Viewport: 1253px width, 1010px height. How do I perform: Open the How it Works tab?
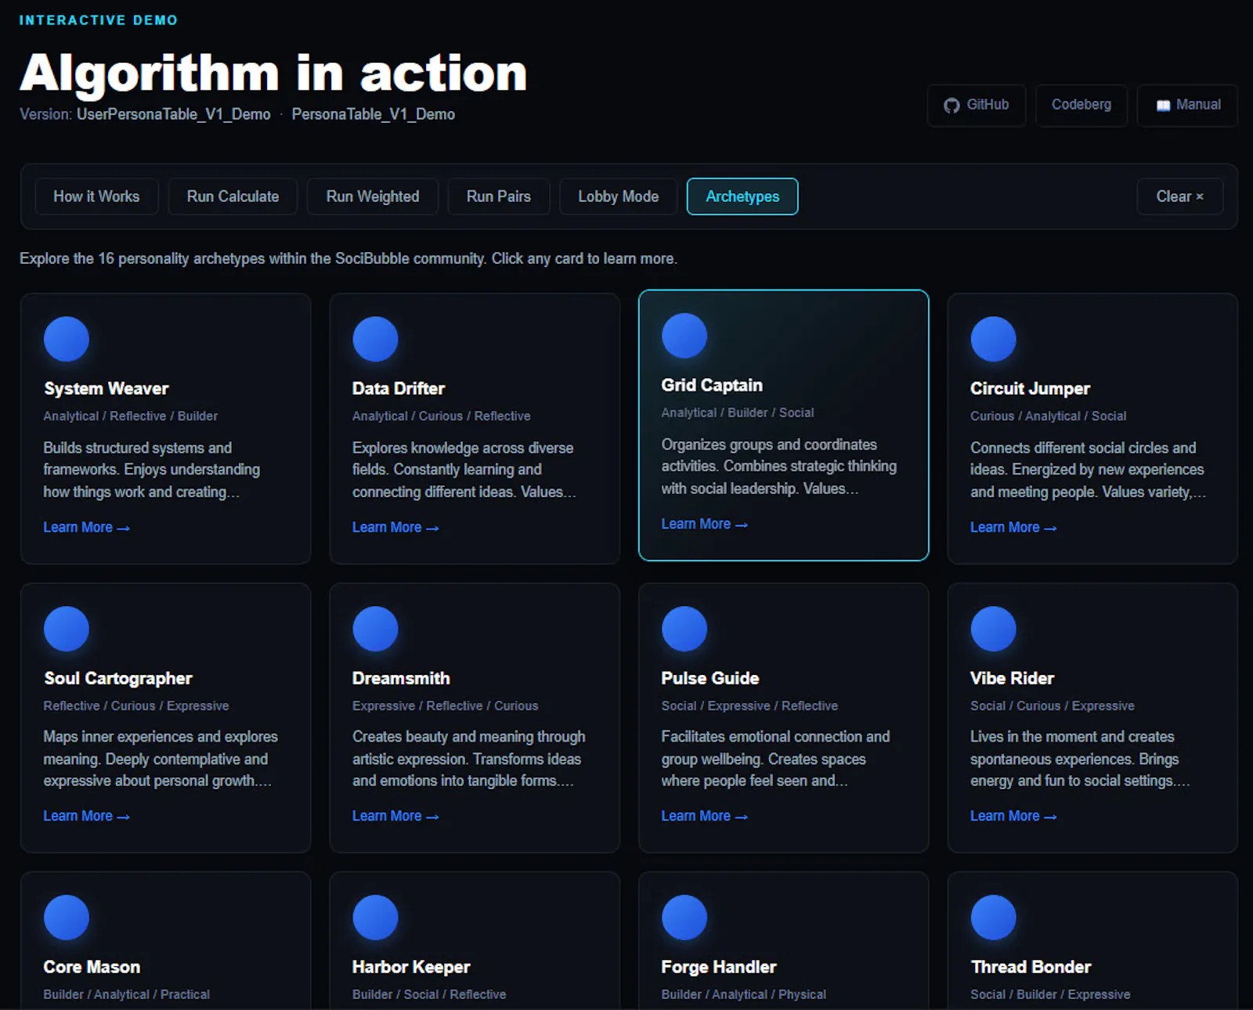click(x=96, y=197)
